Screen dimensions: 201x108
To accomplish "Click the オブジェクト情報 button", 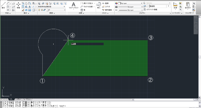I will [x=150, y=10].
